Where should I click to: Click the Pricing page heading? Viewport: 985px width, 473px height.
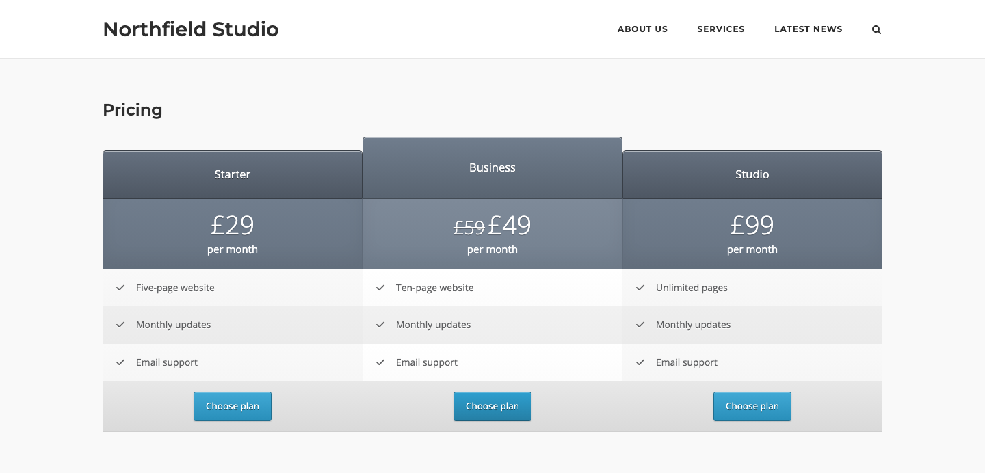133,110
